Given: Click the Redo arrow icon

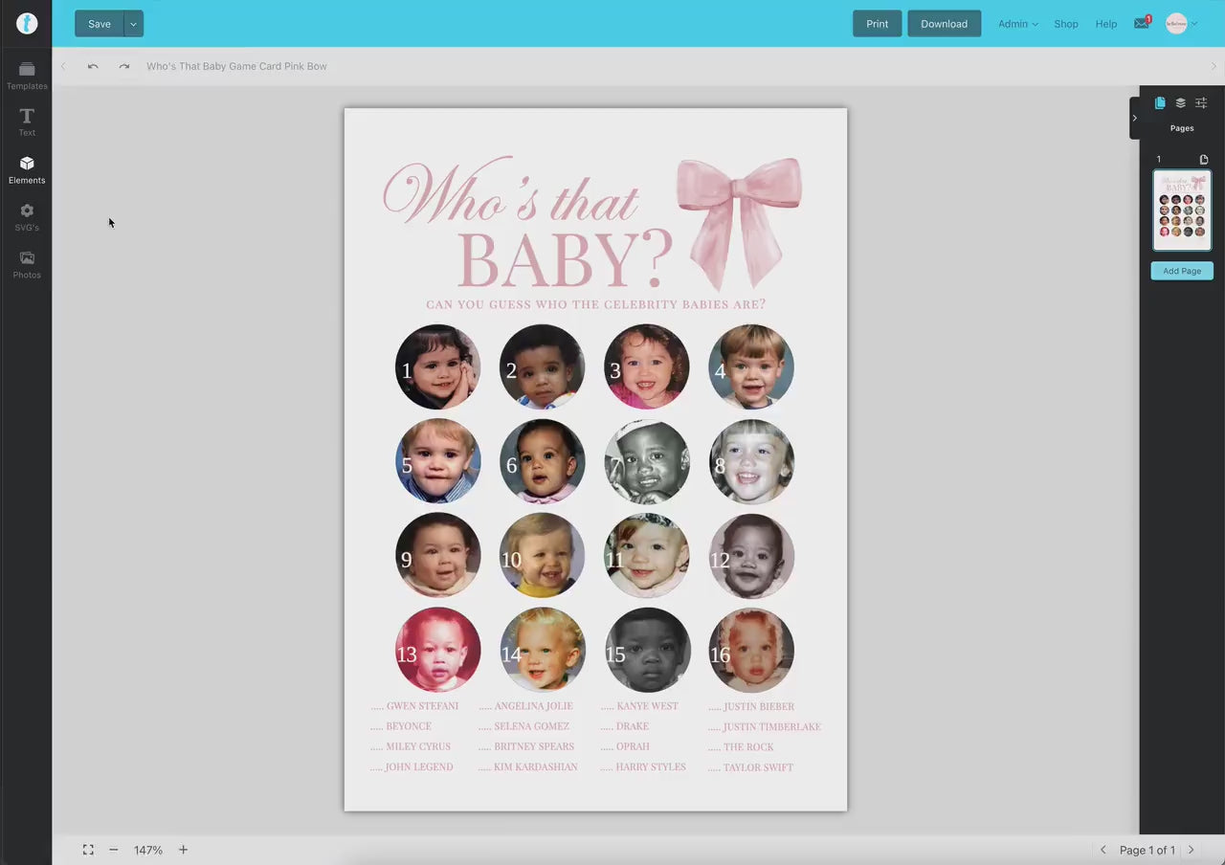Looking at the screenshot, I should point(124,66).
